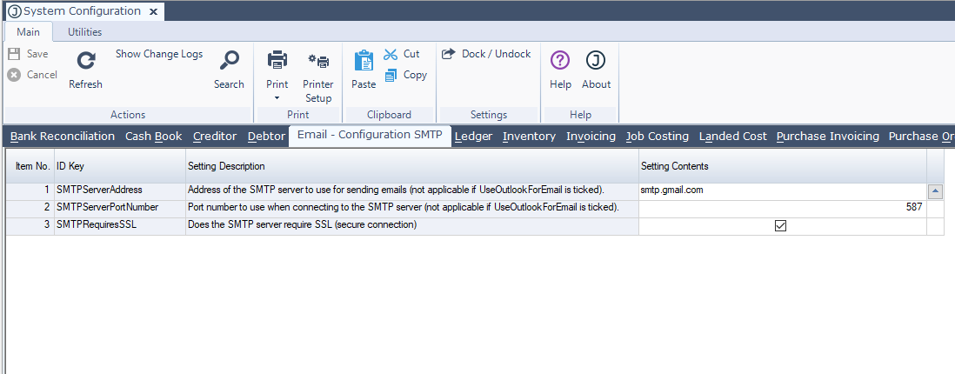The height and width of the screenshot is (374, 955).
Task: Open Printer Setup
Action: [x=318, y=61]
